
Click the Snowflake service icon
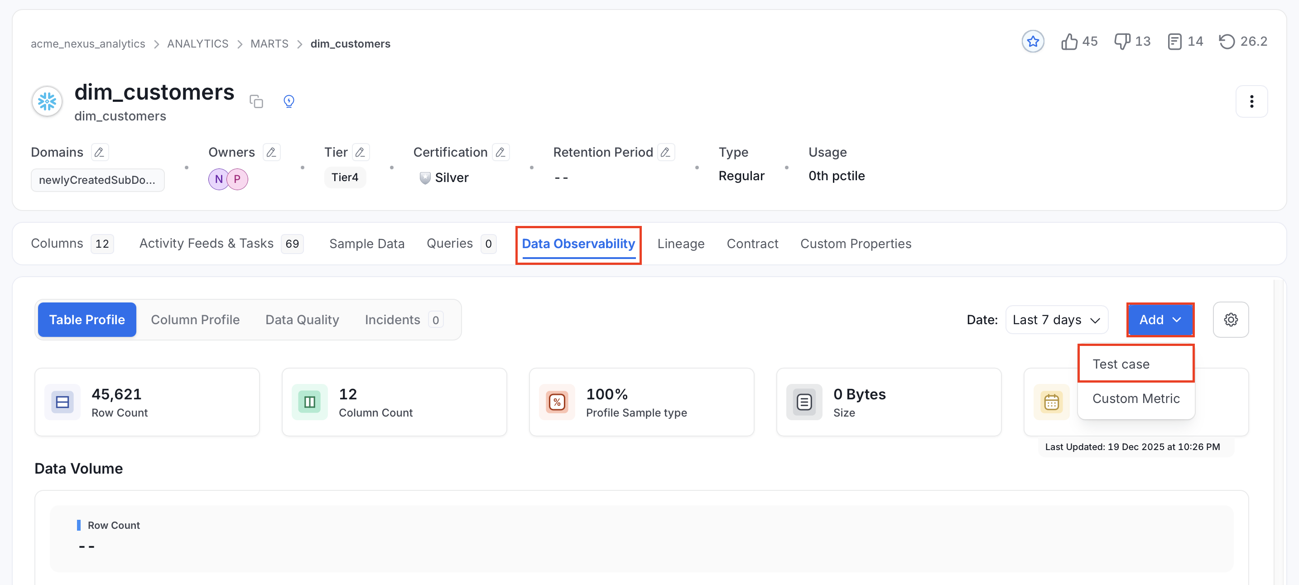[47, 101]
